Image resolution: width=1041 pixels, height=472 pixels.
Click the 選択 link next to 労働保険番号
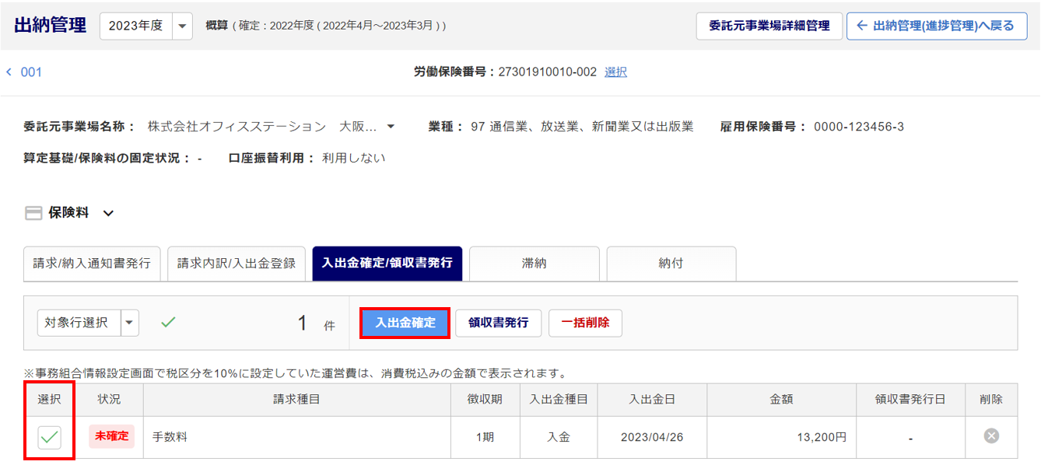click(615, 72)
